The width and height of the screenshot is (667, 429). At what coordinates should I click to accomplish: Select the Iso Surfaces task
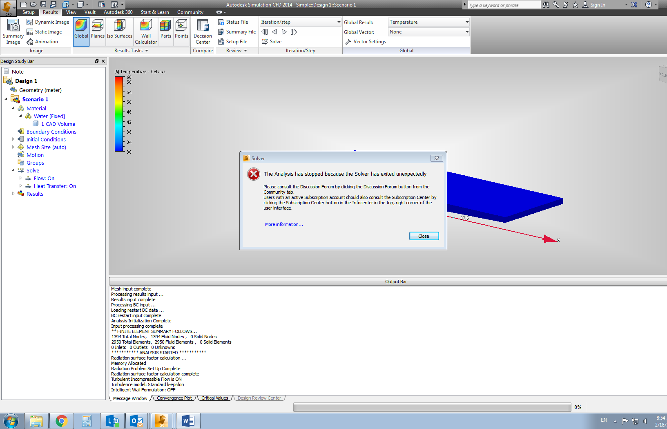point(120,32)
